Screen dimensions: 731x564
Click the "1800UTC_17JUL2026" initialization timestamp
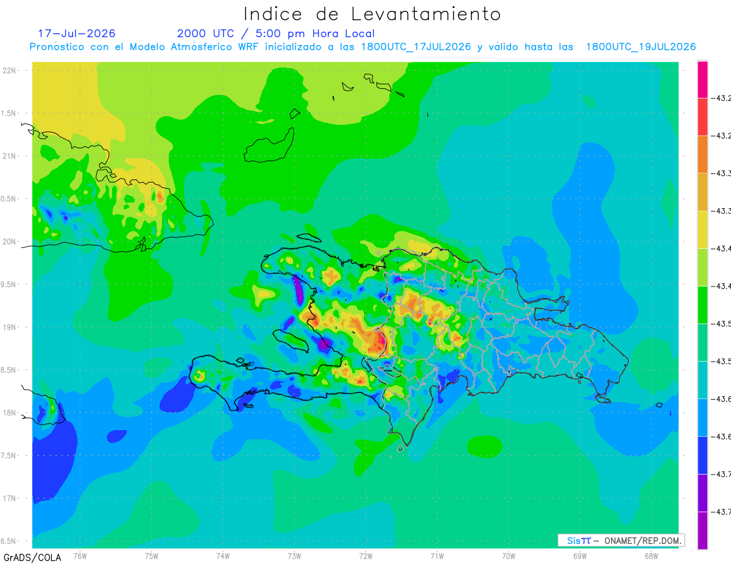pos(416,47)
